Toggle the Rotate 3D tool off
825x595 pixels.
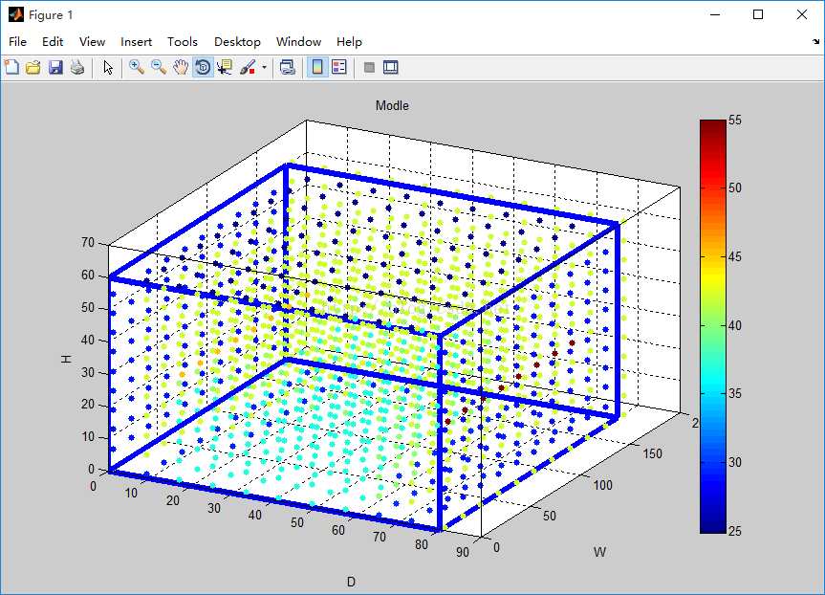(x=203, y=67)
